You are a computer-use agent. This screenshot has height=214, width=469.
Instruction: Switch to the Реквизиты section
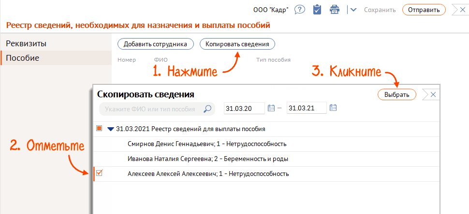pos(26,43)
